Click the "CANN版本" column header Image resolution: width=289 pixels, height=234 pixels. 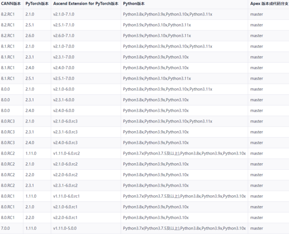(11, 4)
